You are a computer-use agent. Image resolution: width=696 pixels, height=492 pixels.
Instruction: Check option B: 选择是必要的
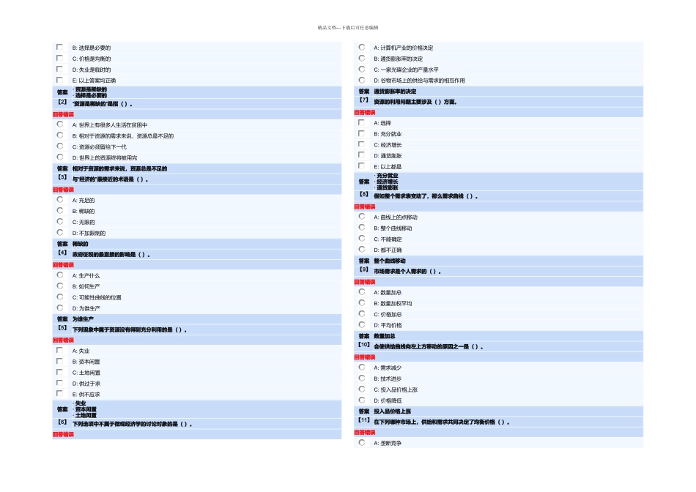59,47
